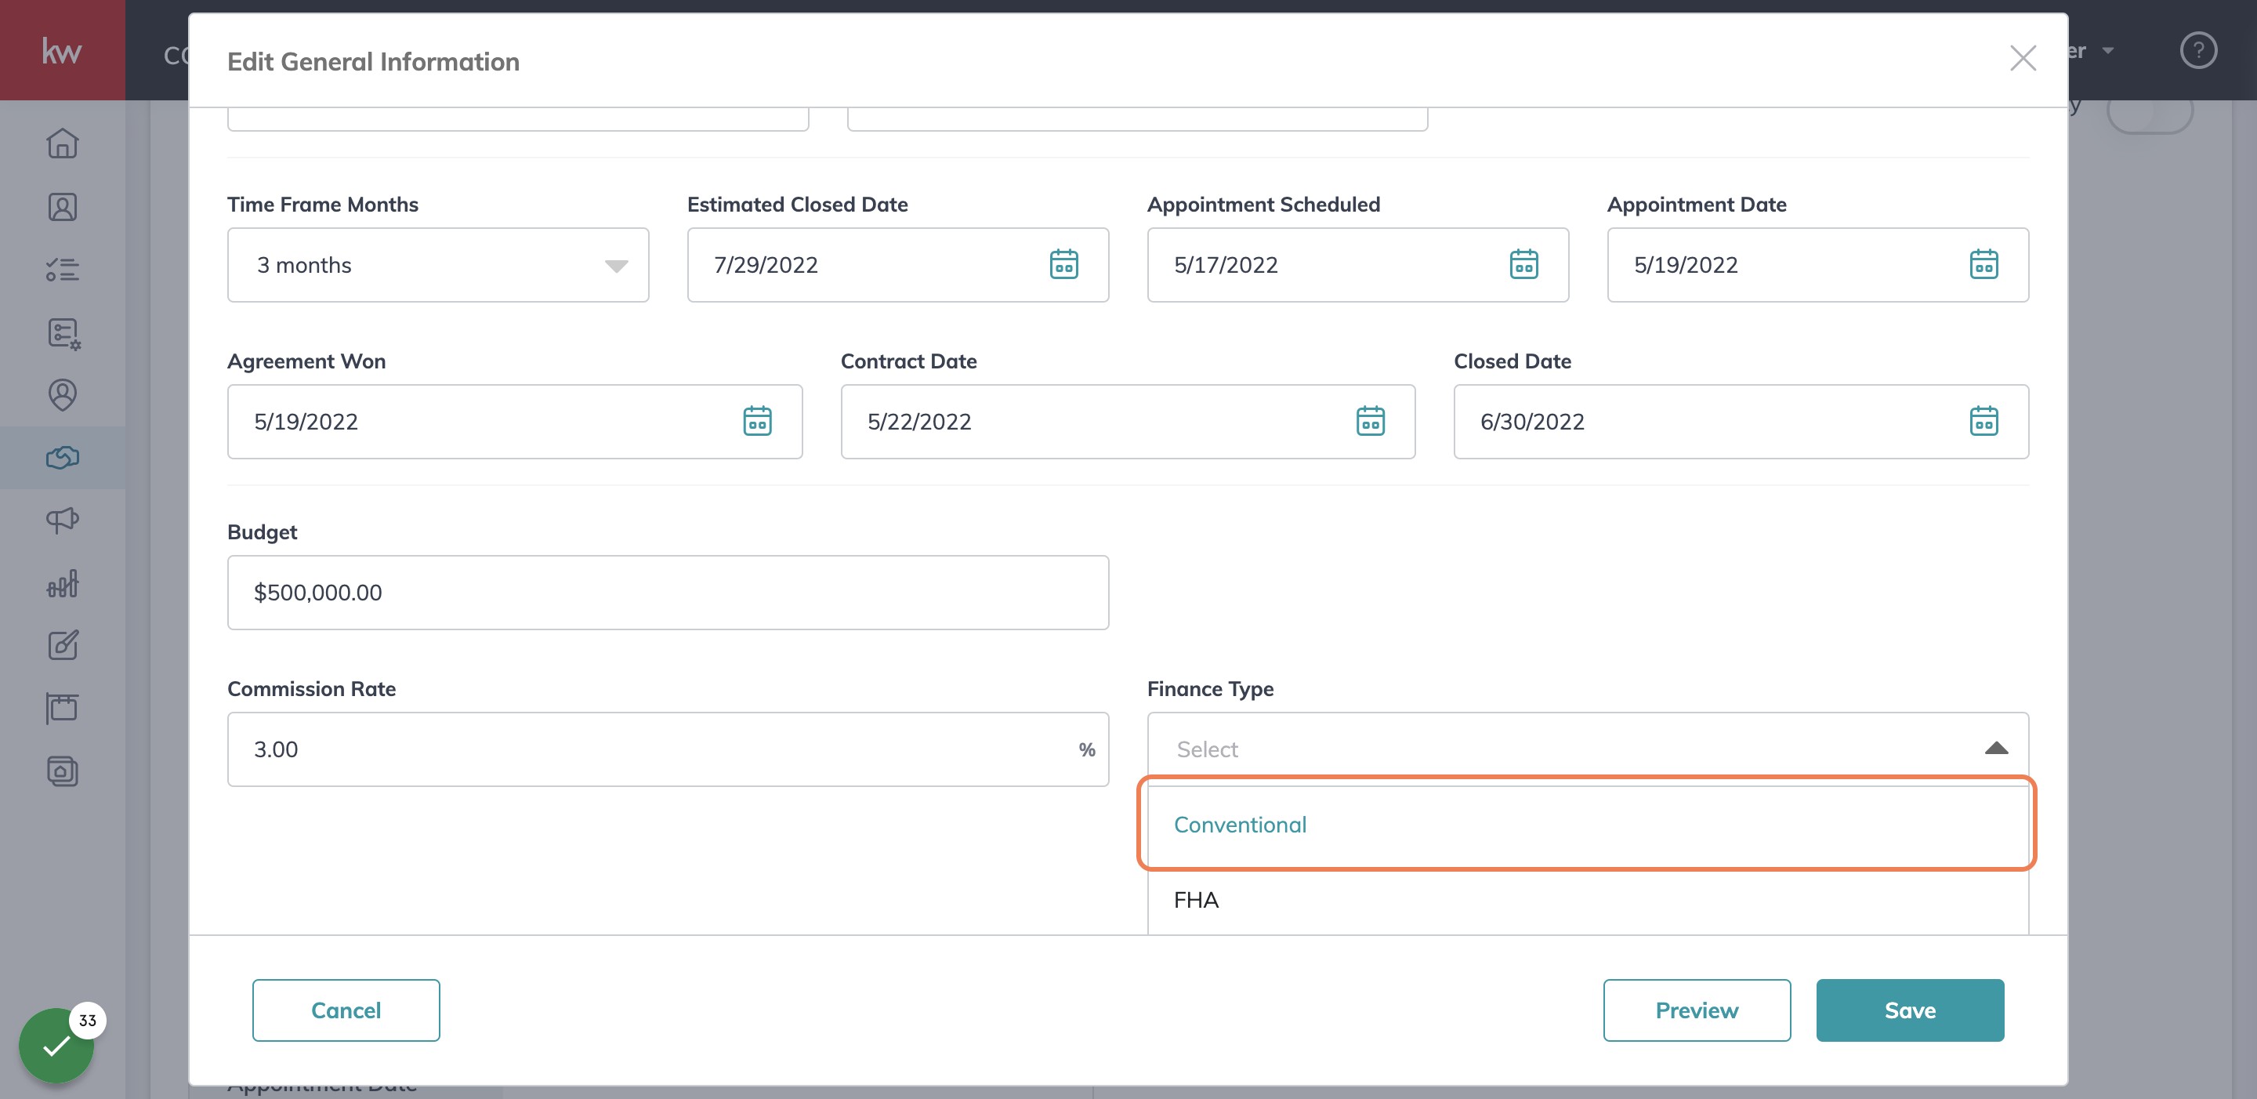This screenshot has height=1099, width=2257.
Task: Open the Tasks checklist sidebar icon
Action: (62, 269)
